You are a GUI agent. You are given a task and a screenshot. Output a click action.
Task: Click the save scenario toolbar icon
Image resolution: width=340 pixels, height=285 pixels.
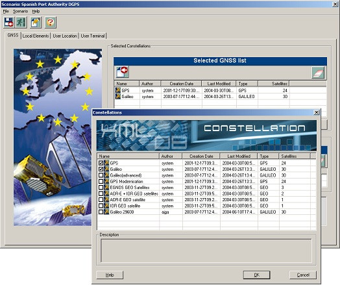(9, 22)
